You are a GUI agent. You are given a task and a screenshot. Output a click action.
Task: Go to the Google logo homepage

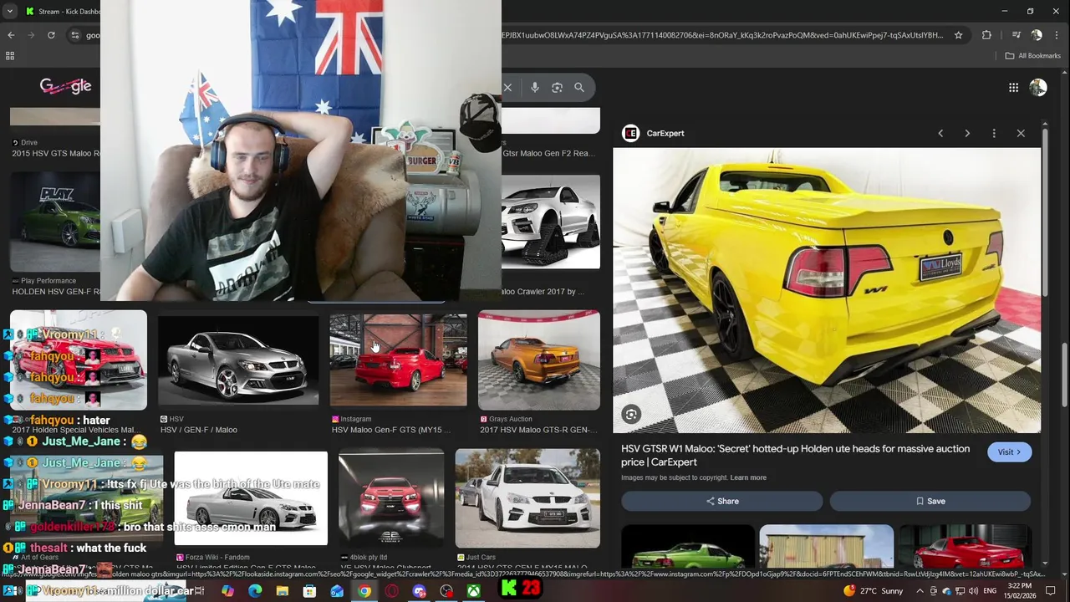[65, 86]
